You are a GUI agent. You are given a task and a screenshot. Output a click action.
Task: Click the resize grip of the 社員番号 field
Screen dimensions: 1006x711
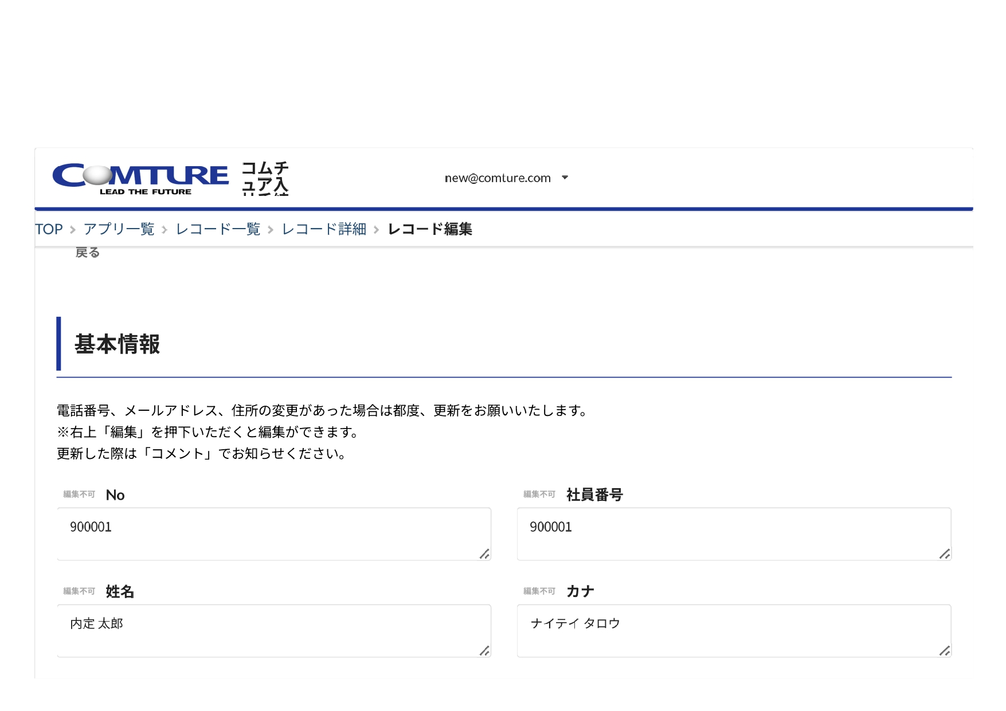[x=945, y=554]
